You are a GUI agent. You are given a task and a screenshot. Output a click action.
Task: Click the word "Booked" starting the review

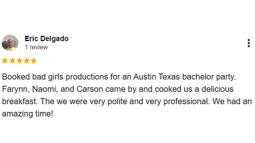click(15, 77)
